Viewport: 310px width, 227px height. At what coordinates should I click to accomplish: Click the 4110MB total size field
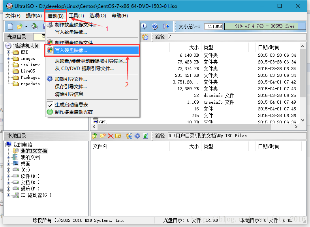tap(213, 26)
